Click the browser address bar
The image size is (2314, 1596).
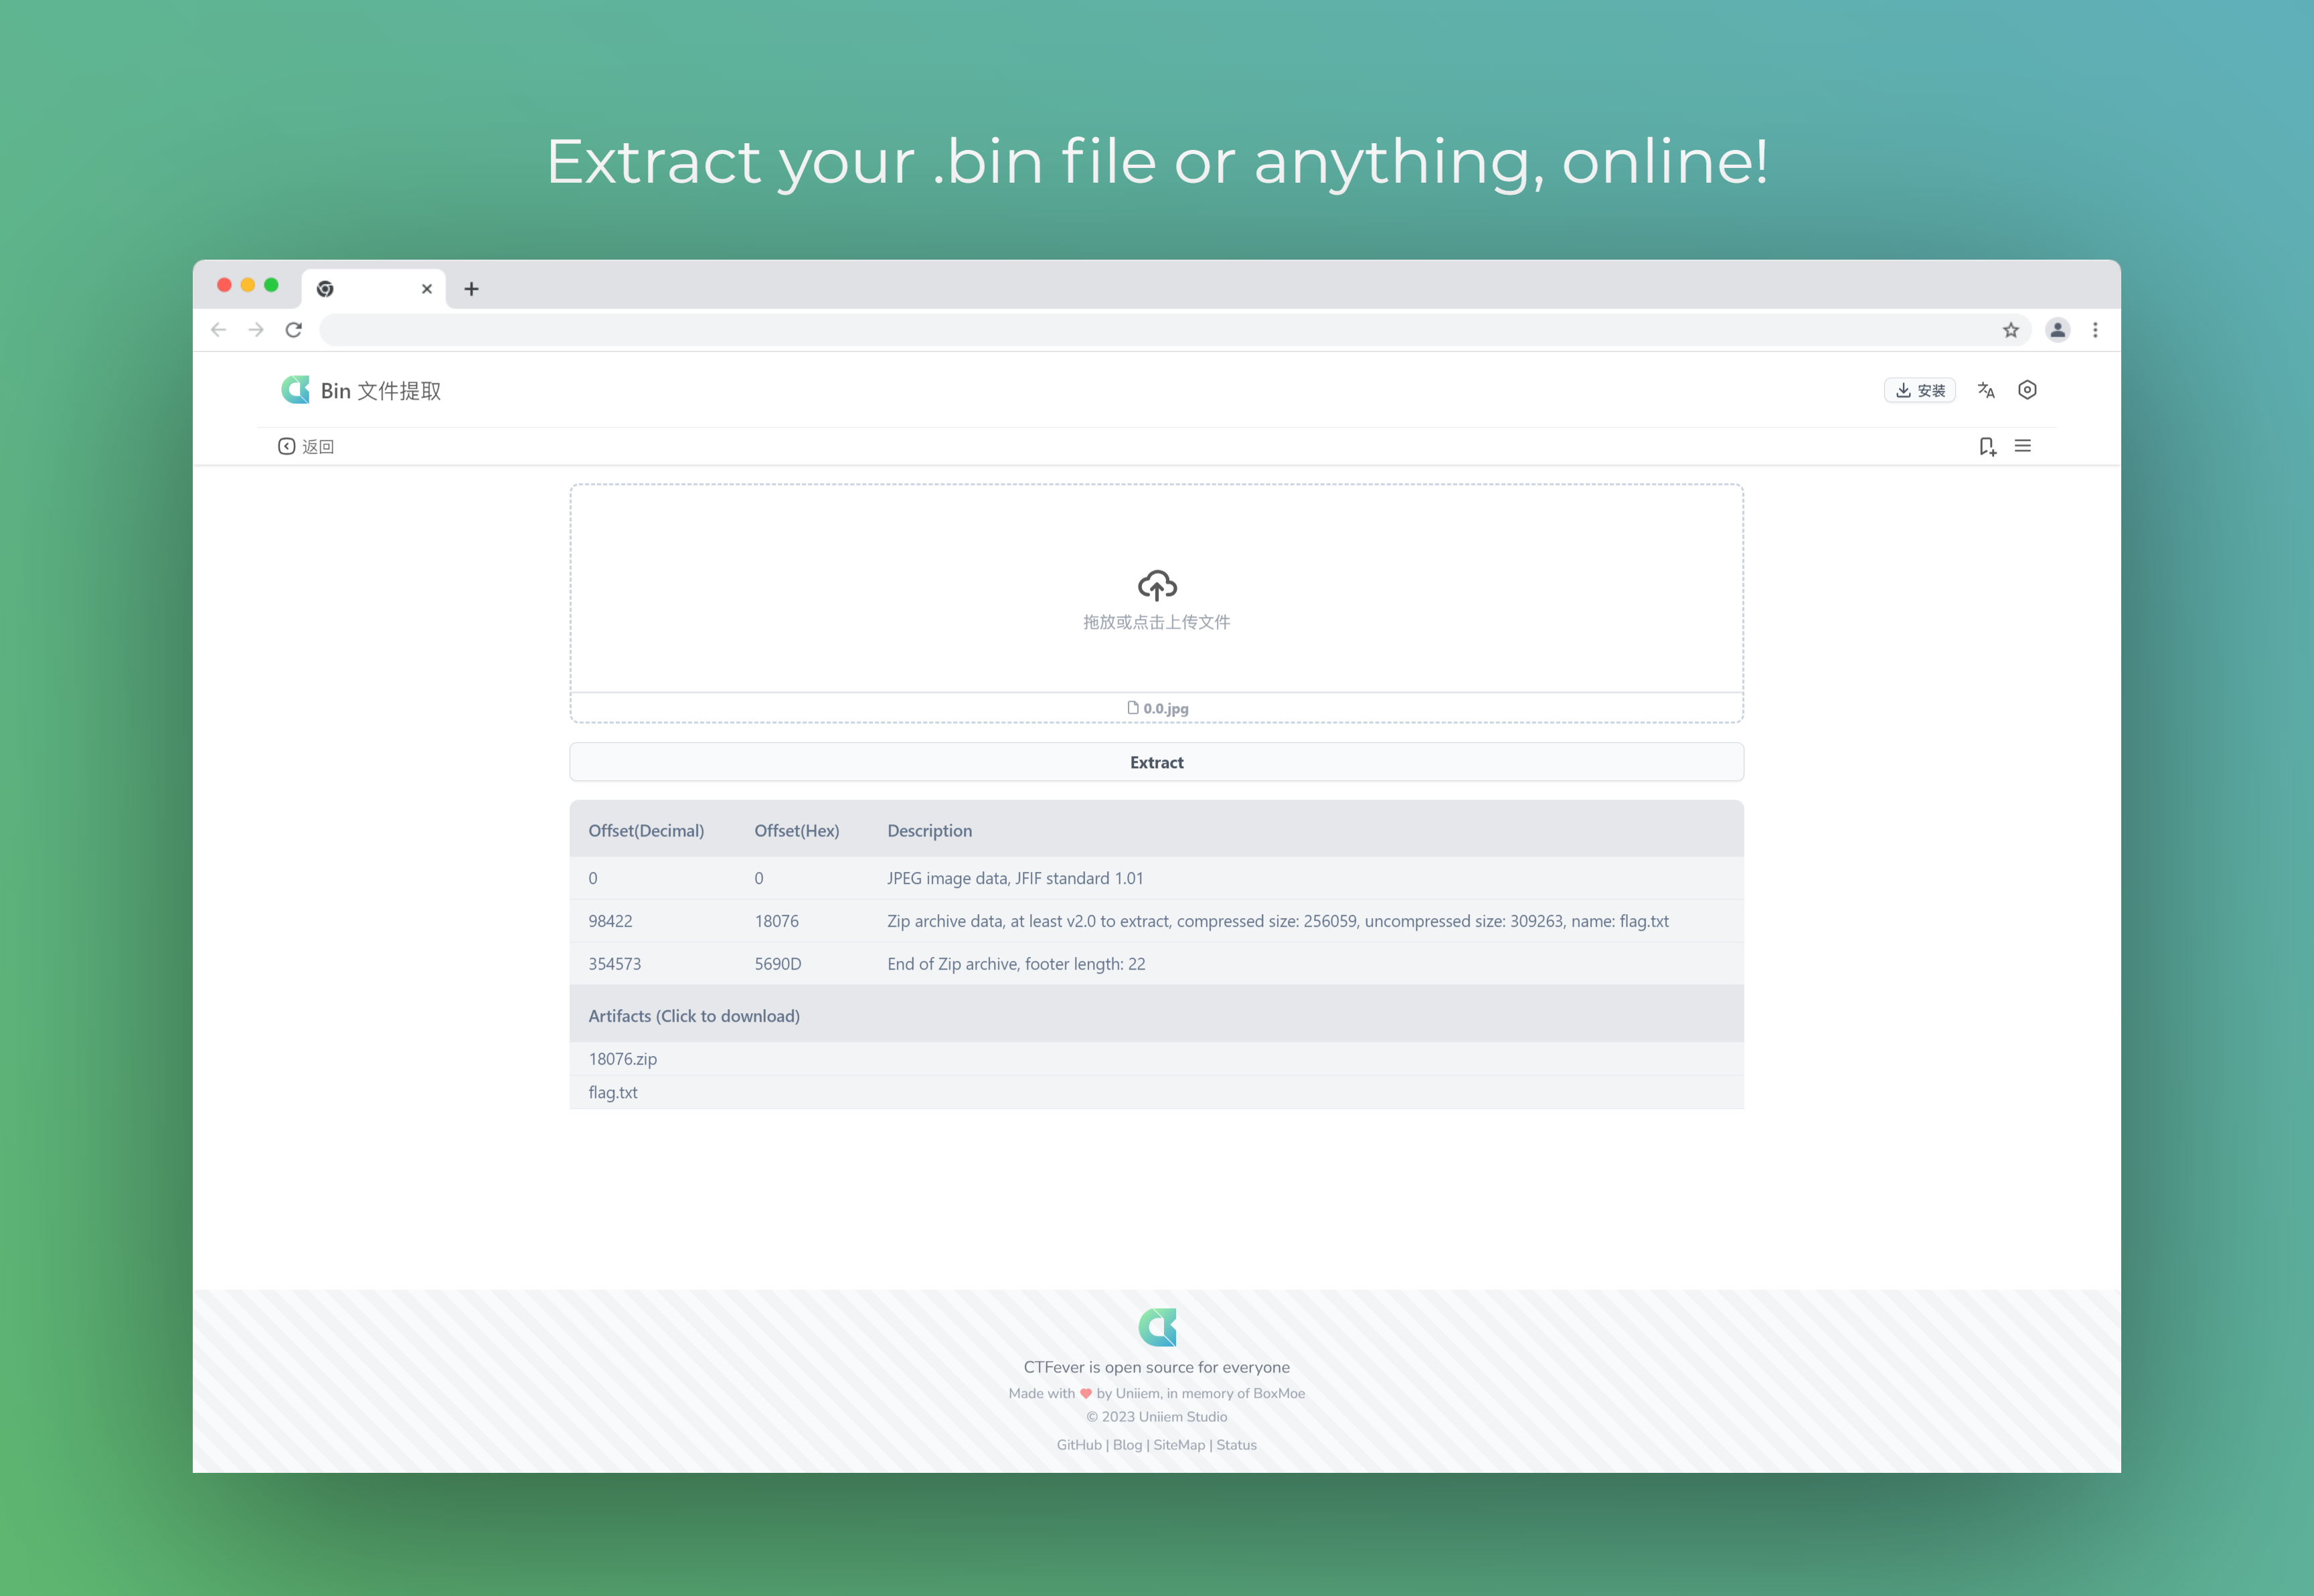pyautogui.click(x=1150, y=330)
